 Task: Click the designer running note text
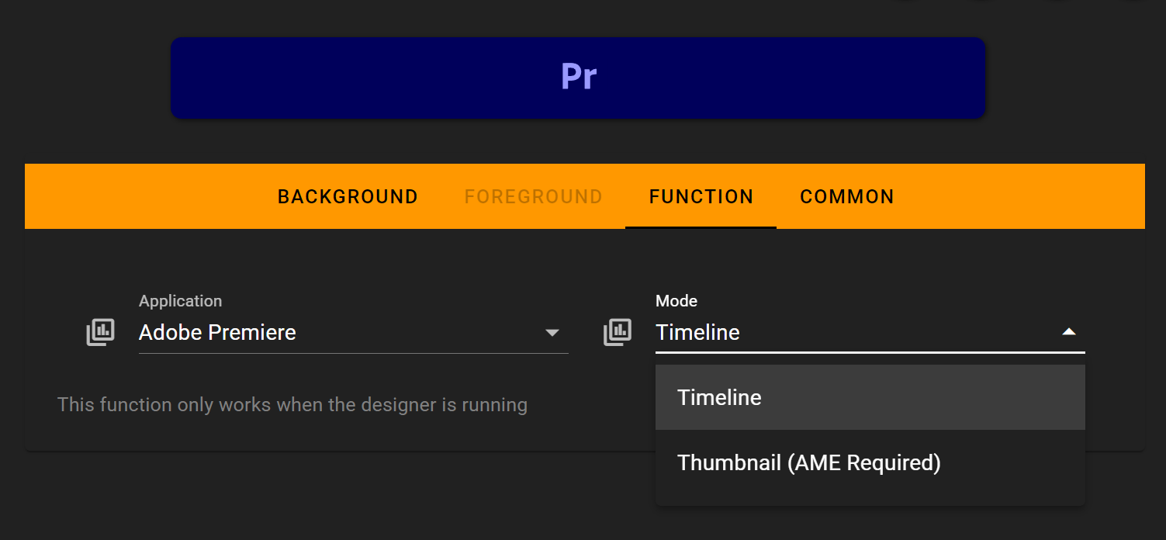click(x=292, y=405)
